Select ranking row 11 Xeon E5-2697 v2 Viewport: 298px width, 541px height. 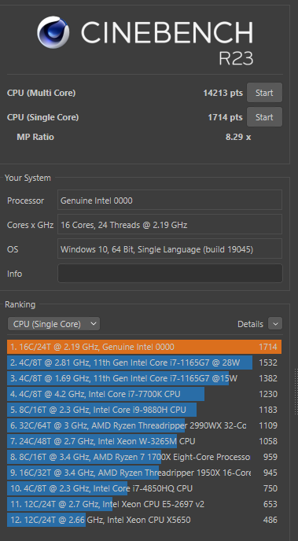[x=144, y=504]
